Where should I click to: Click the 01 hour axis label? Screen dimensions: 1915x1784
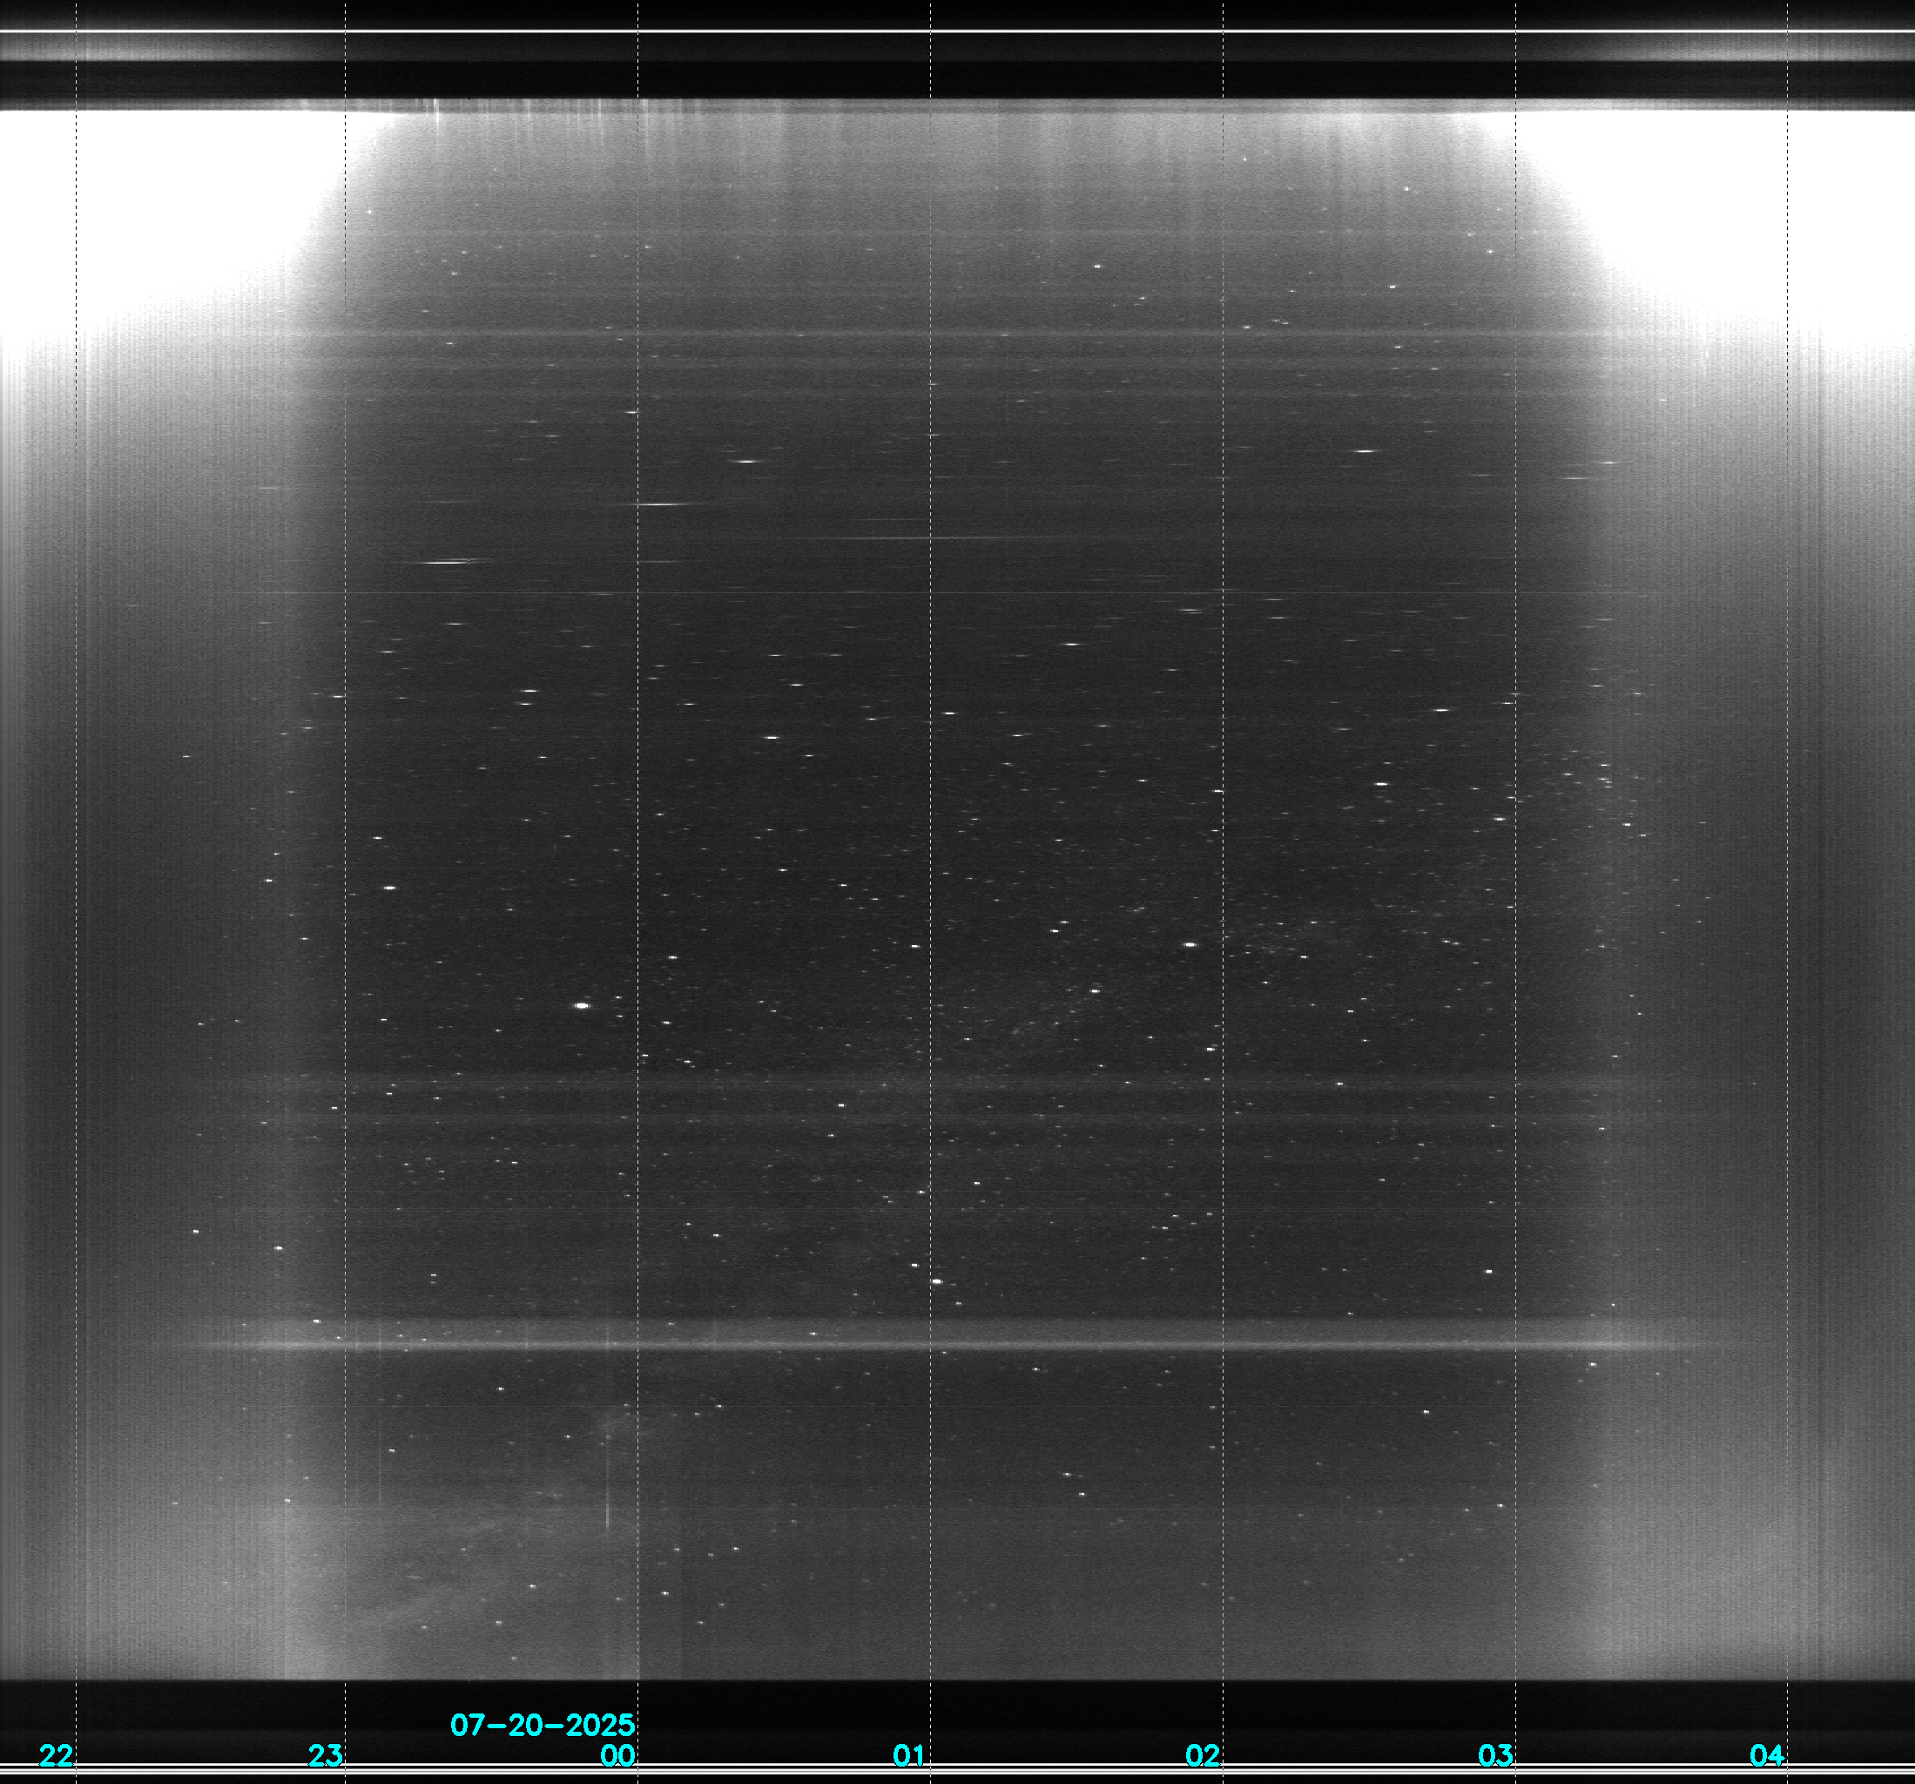click(909, 1755)
